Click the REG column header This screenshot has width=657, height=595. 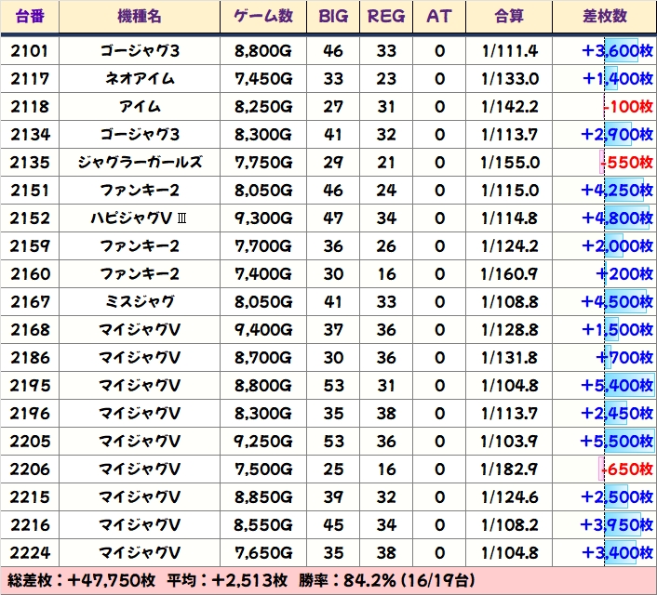[x=386, y=17]
